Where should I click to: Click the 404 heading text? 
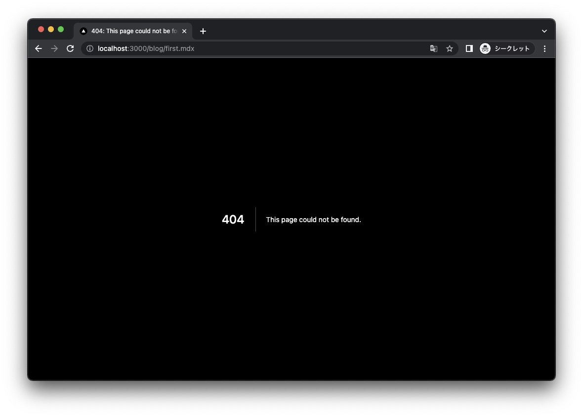pyautogui.click(x=233, y=220)
